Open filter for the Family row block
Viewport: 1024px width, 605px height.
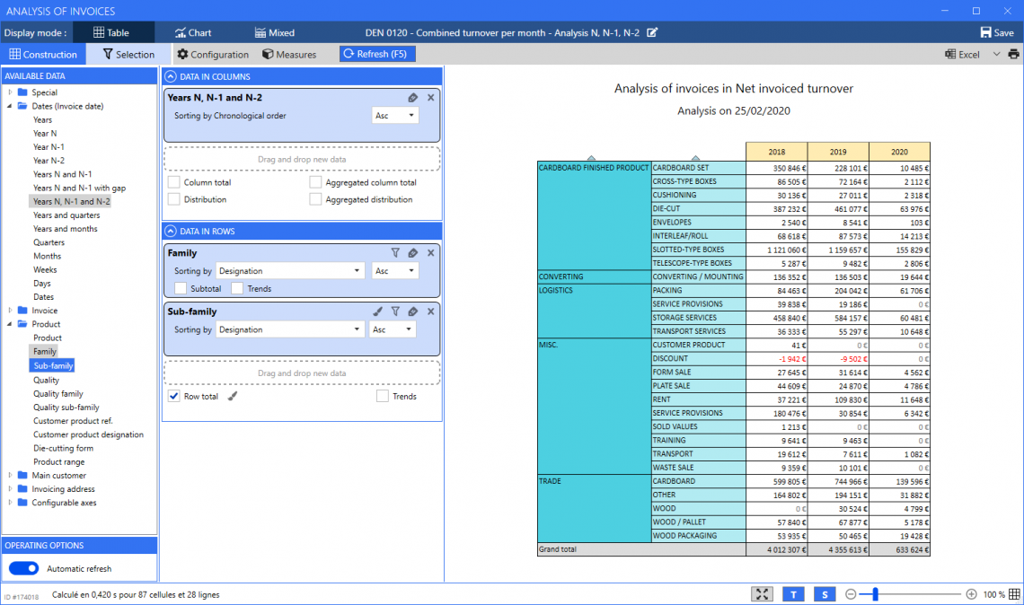[x=395, y=252]
